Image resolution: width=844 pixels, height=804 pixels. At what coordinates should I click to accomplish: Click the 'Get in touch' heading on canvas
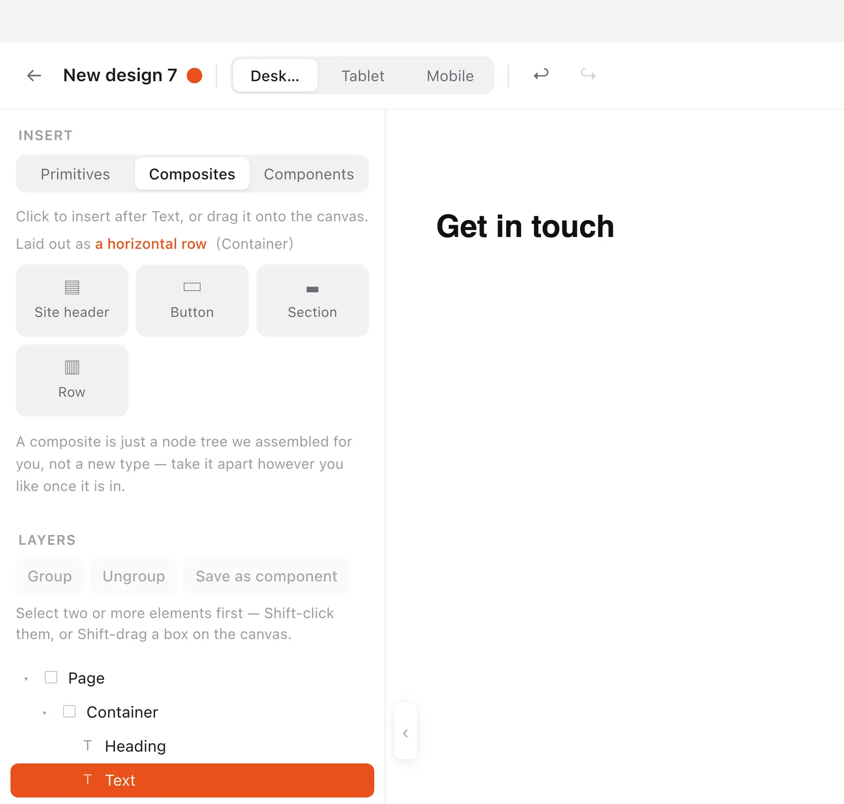point(525,226)
